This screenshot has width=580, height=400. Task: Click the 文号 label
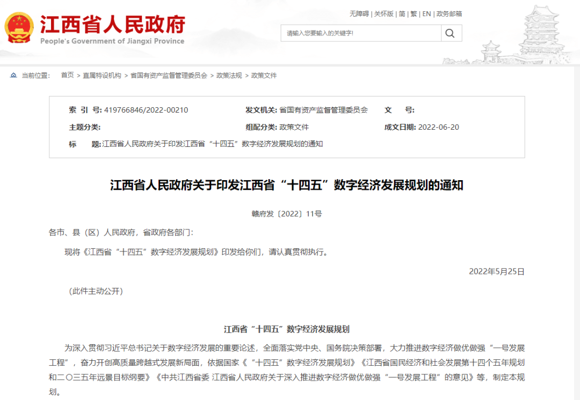pyautogui.click(x=400, y=110)
